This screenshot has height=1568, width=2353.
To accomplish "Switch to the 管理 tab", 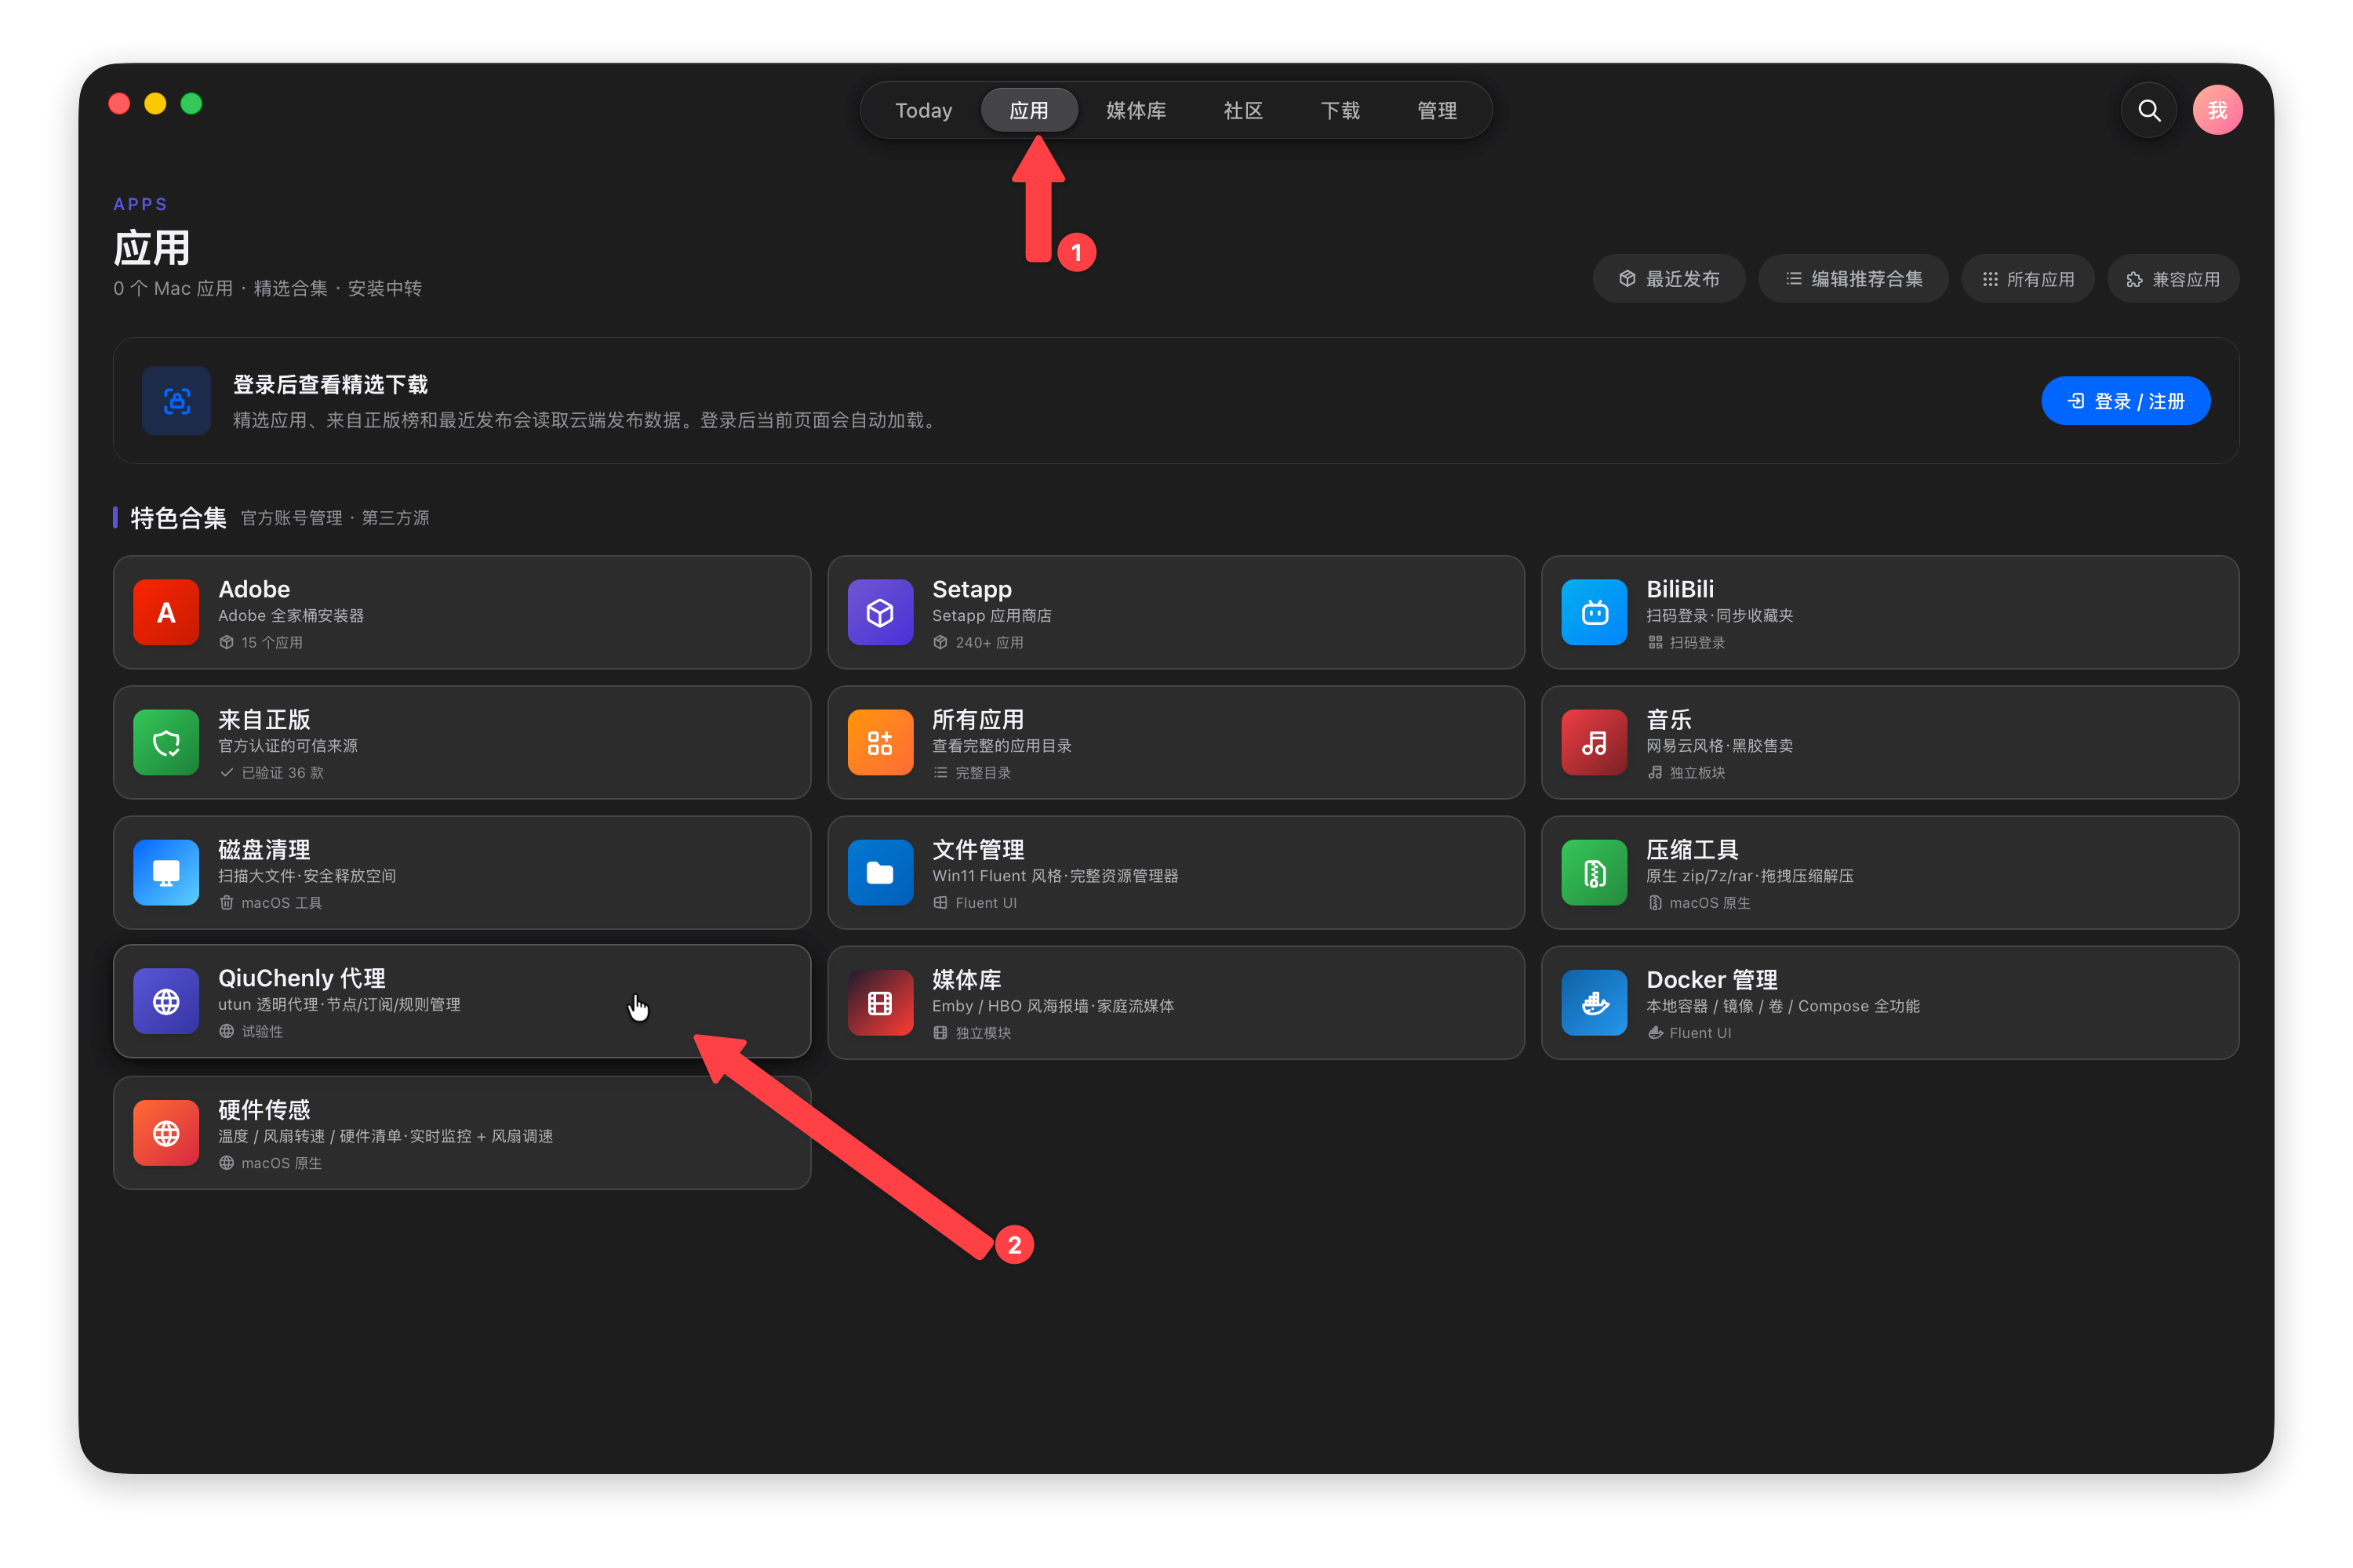I will pos(1437,110).
